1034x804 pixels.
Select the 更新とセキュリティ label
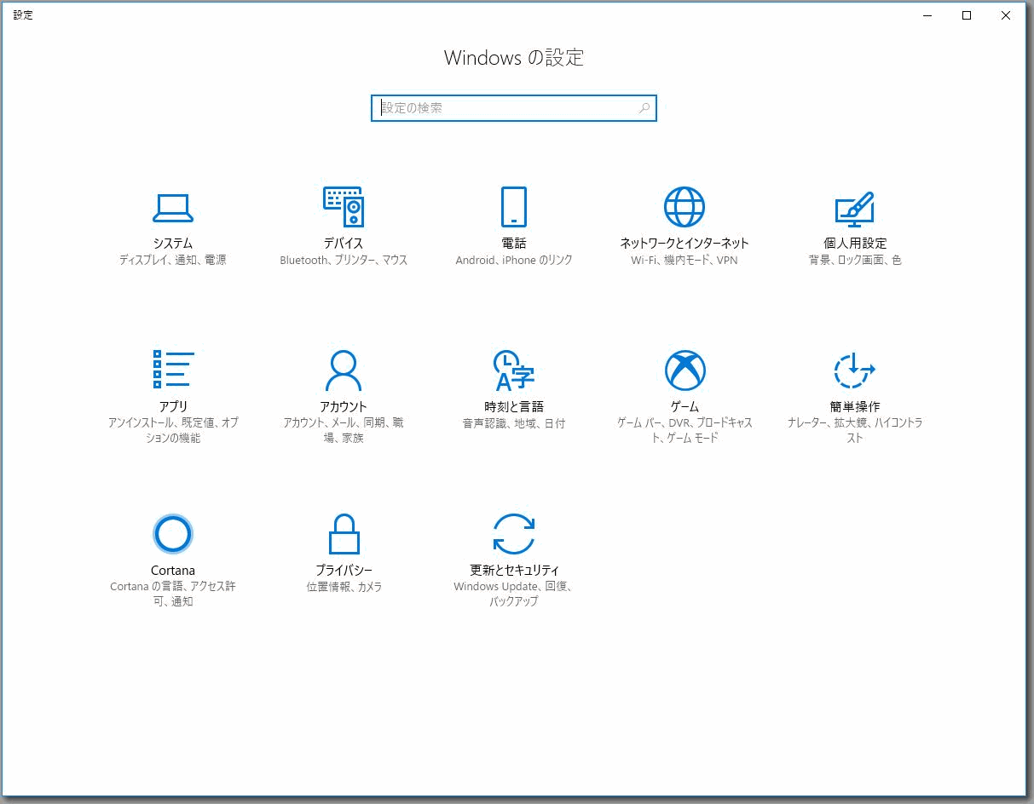tap(514, 570)
